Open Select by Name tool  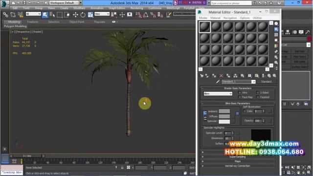[x=52, y=15]
